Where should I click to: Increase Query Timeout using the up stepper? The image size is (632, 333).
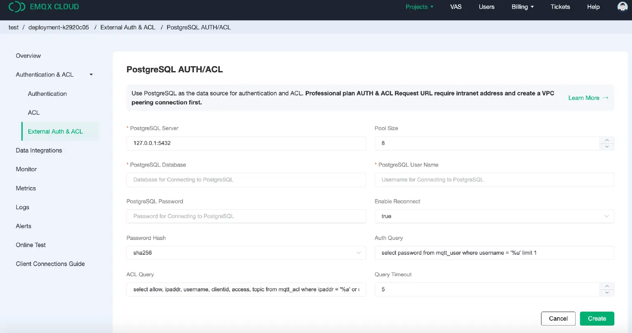606,286
